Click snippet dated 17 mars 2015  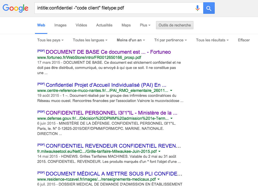pyautogui.click(x=109, y=68)
